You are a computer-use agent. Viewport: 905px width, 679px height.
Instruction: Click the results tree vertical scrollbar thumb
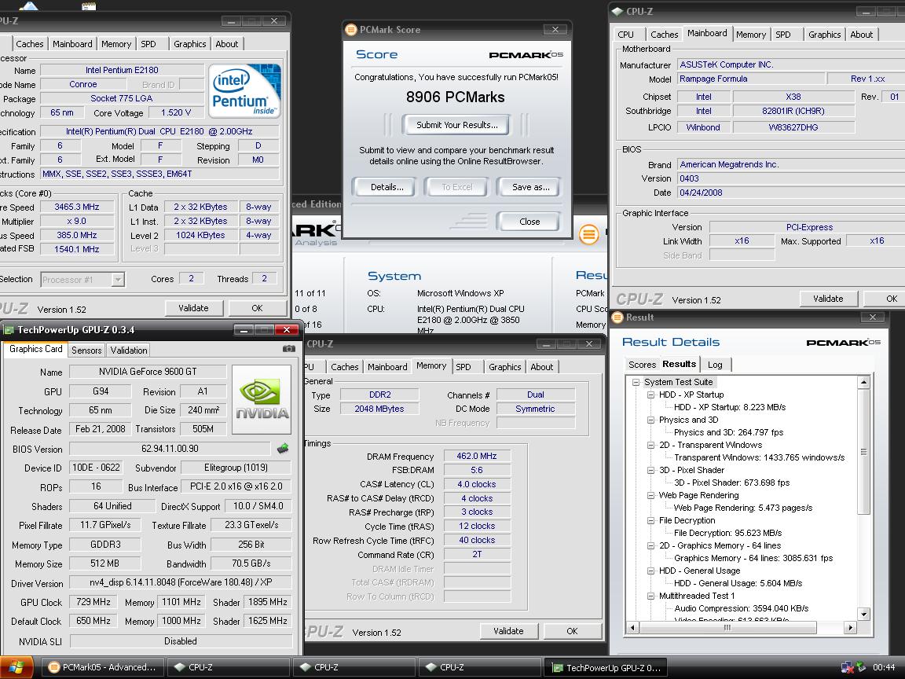pos(863,452)
